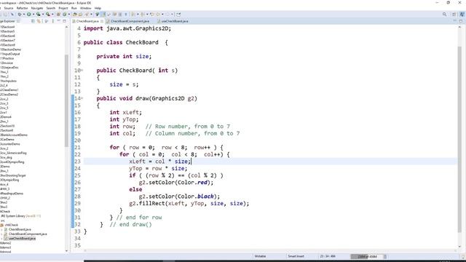
Task: Select useCheckBoard.java in Package Explorer
Action: click(x=22, y=238)
